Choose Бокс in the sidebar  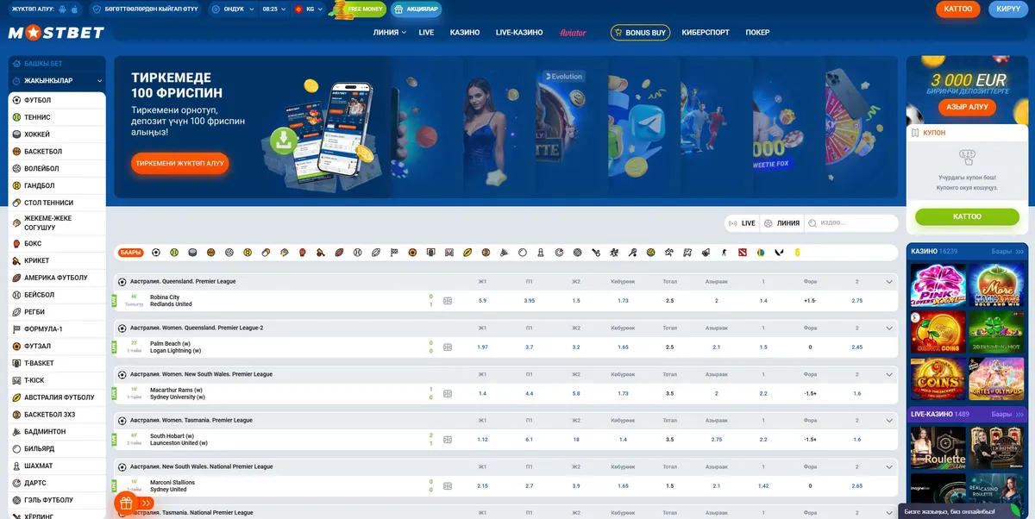click(57, 244)
